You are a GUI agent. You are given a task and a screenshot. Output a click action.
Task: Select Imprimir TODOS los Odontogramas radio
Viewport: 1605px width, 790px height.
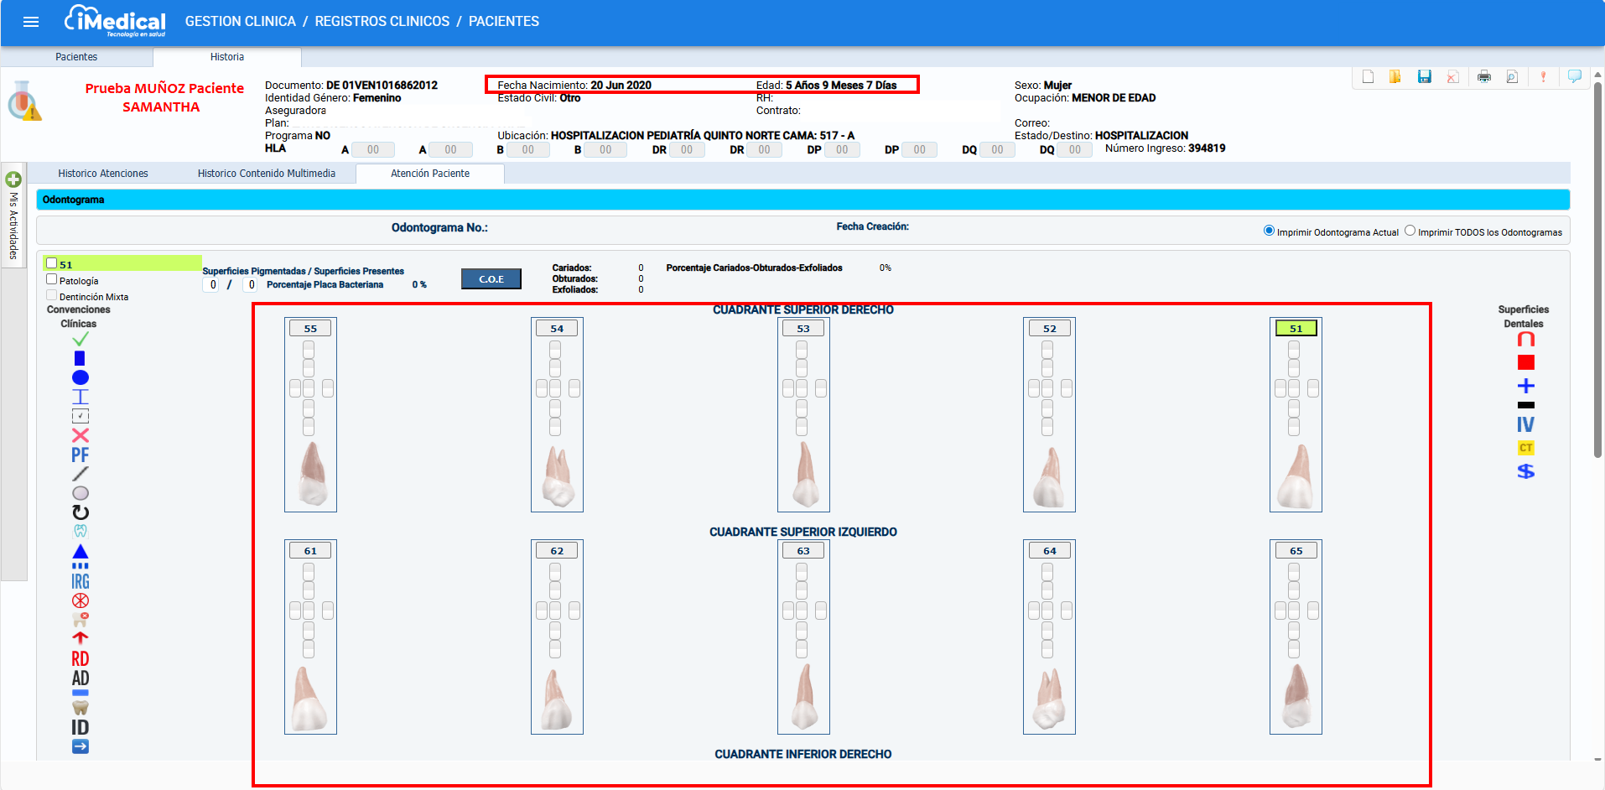(1410, 231)
